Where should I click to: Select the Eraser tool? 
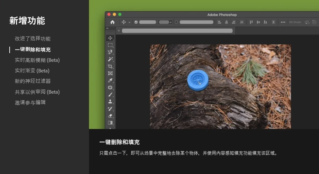point(110,116)
